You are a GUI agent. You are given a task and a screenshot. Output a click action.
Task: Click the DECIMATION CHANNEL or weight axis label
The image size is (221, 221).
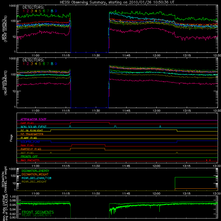pyautogui.click(x=4, y=179)
